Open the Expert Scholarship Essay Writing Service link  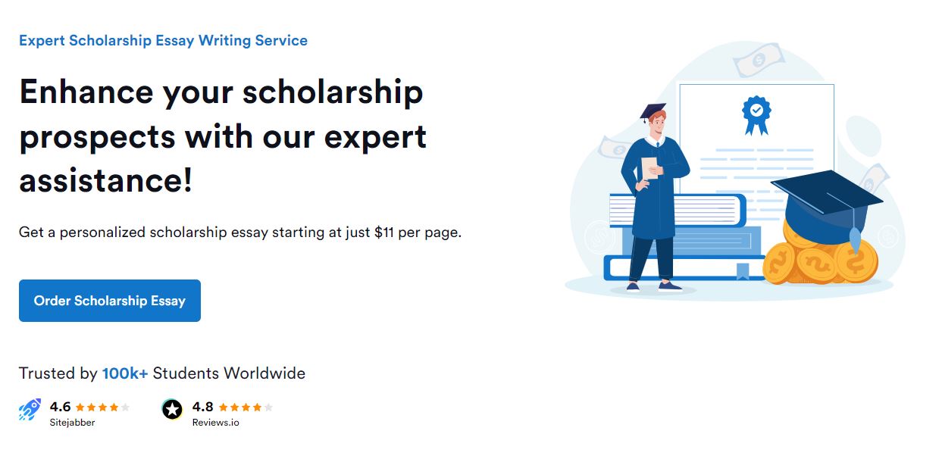point(163,41)
